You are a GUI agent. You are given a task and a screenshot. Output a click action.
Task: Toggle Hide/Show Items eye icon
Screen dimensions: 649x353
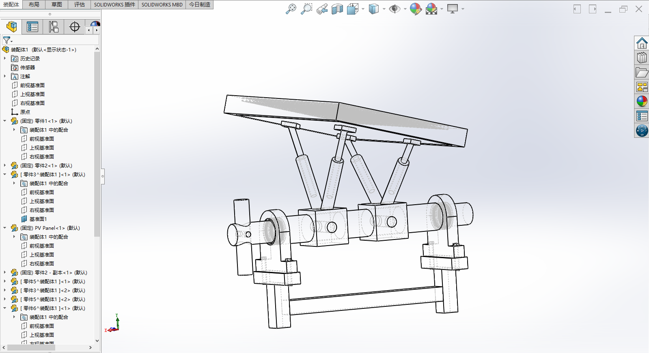[x=394, y=9]
